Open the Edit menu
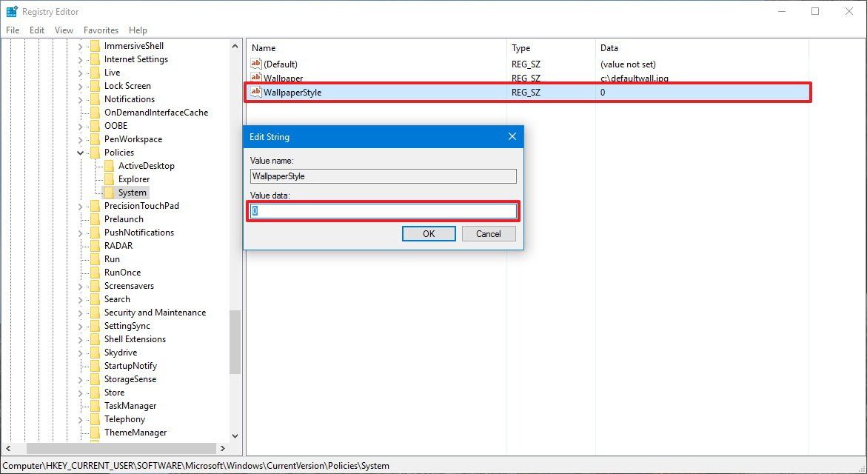The height and width of the screenshot is (474, 867). 36,30
